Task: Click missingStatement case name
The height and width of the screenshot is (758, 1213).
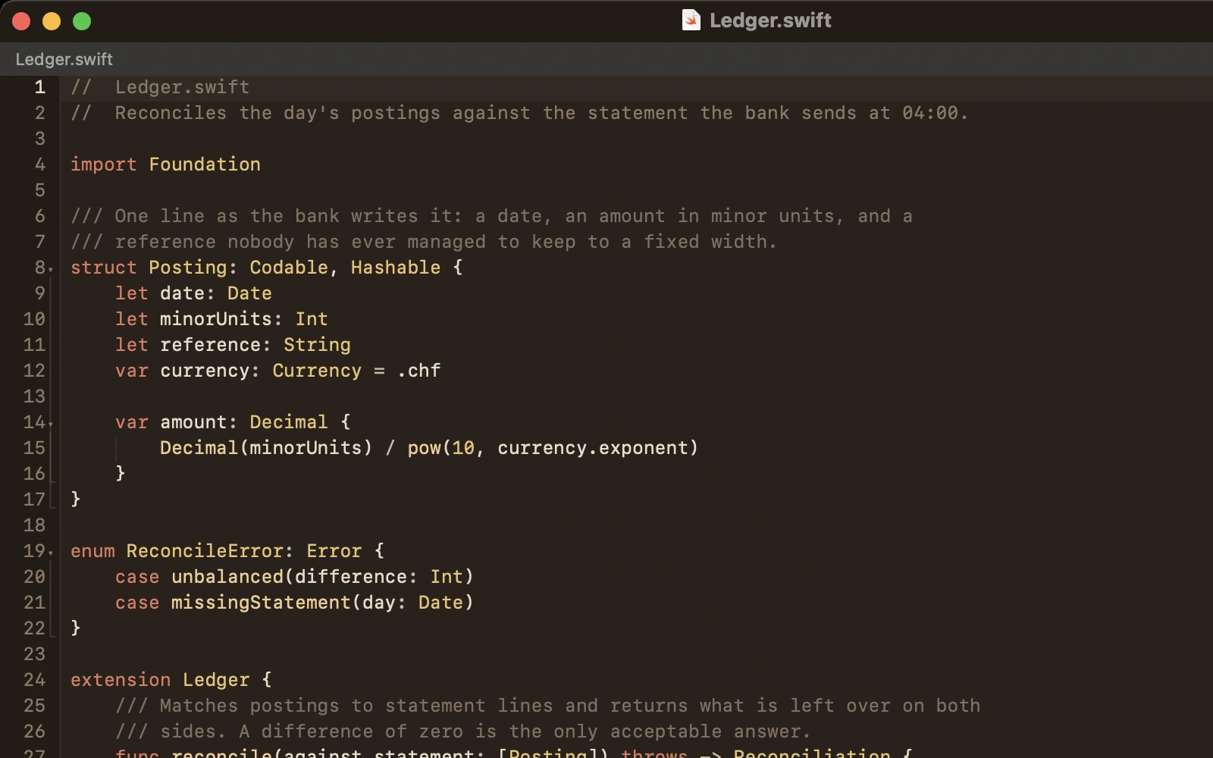Action: point(261,603)
